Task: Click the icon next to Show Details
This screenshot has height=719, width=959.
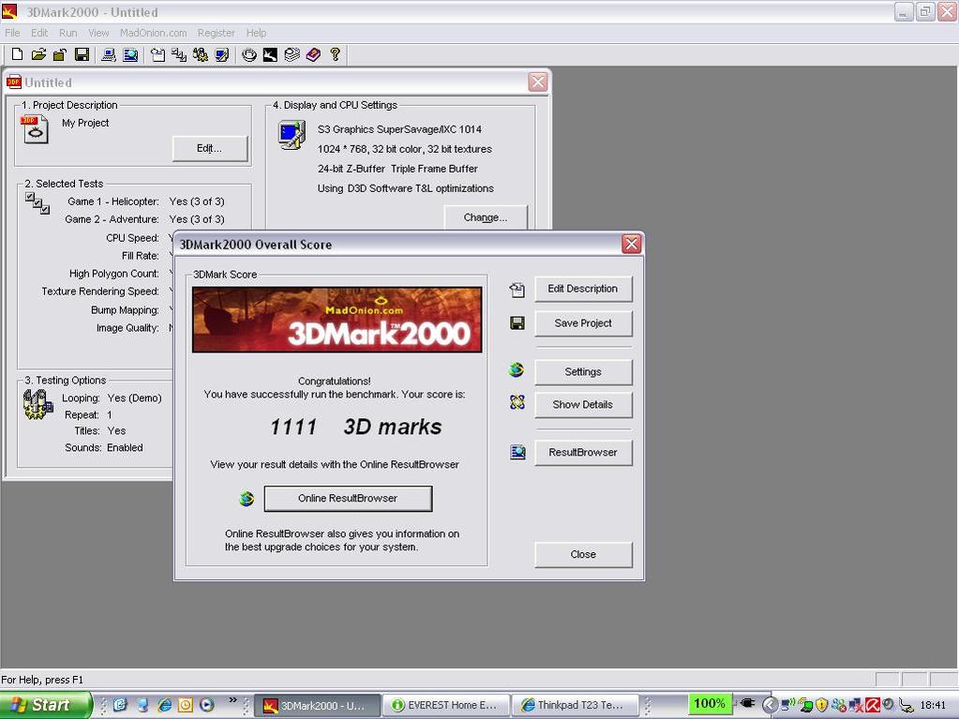Action: click(x=517, y=403)
